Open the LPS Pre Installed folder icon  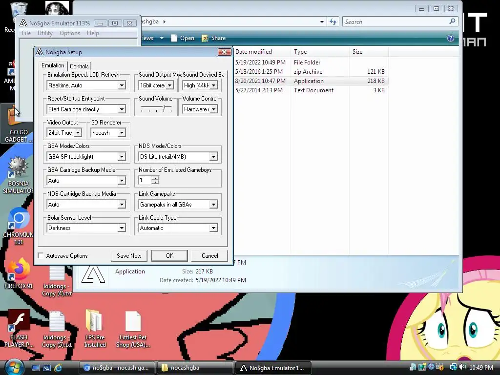[95, 329]
